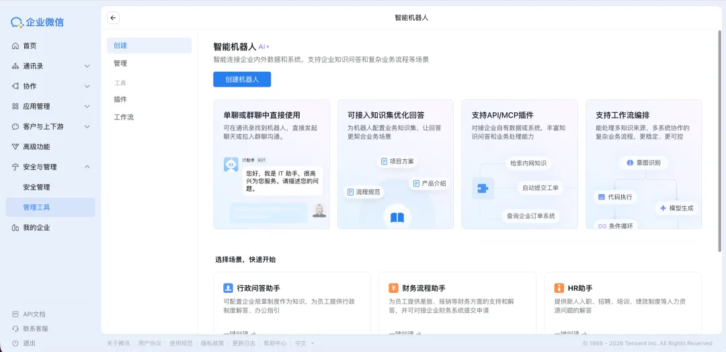Expand the 协作 chevron
The height and width of the screenshot is (352, 726).
pyautogui.click(x=87, y=86)
